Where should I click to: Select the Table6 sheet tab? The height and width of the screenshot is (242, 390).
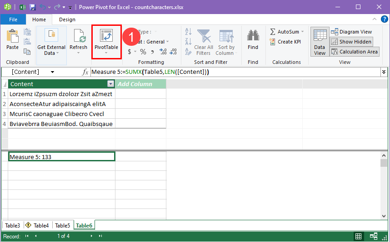[84, 225]
